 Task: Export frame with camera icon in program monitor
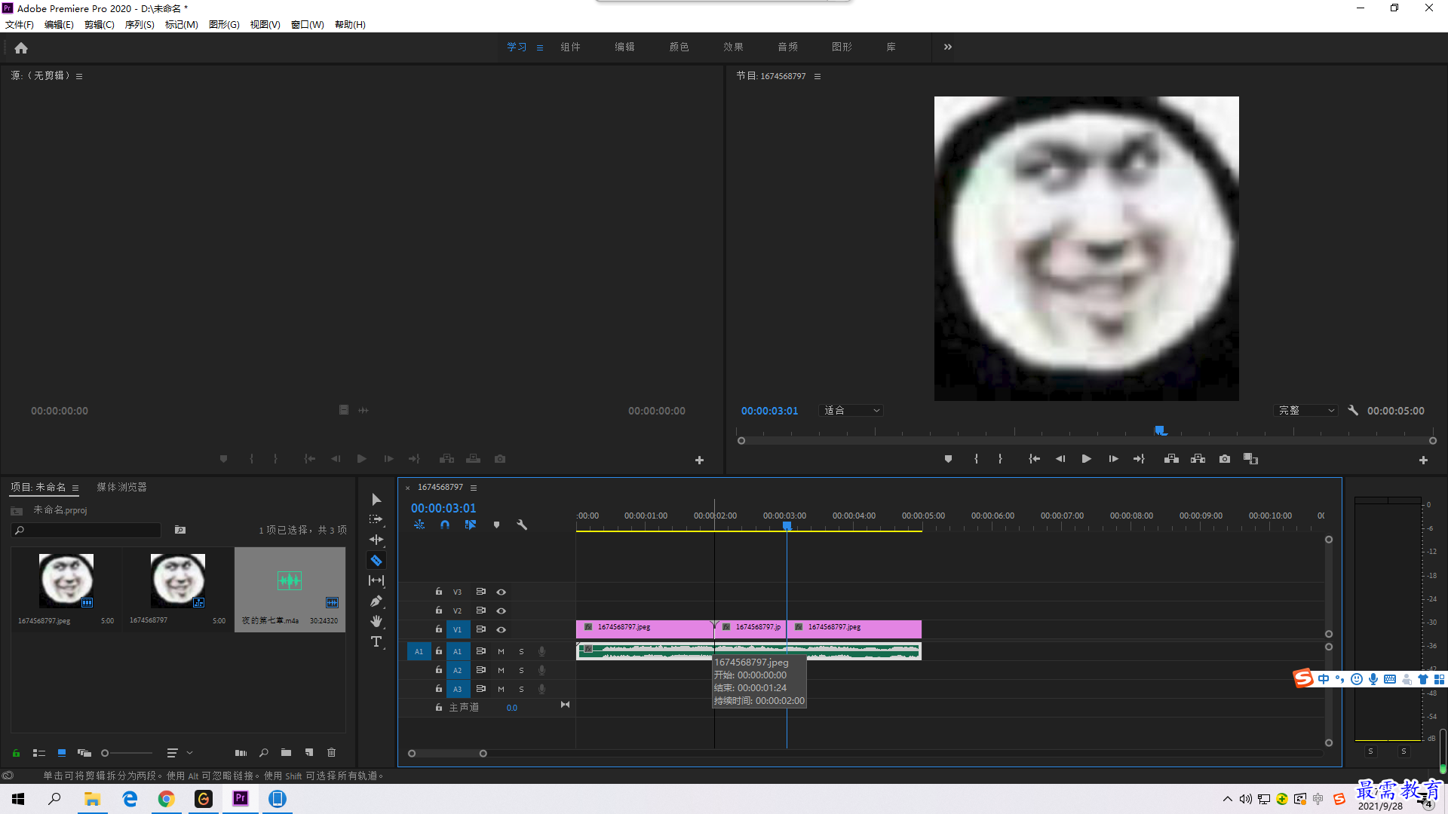pos(1225,459)
